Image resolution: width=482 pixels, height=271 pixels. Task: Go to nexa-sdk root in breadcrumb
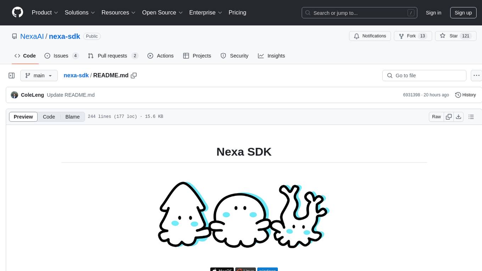(76, 75)
